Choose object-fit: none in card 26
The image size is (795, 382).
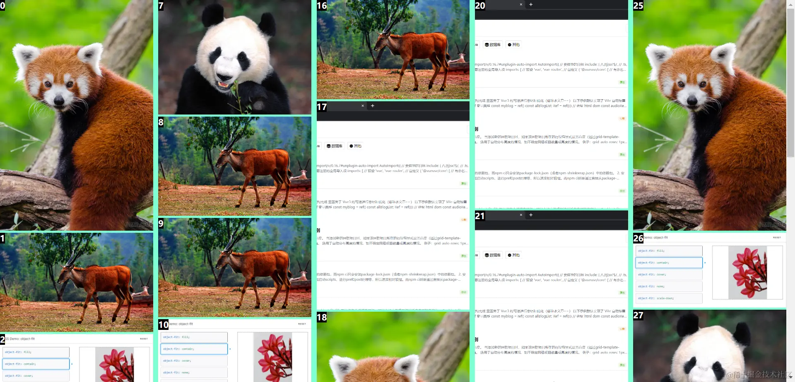(669, 286)
